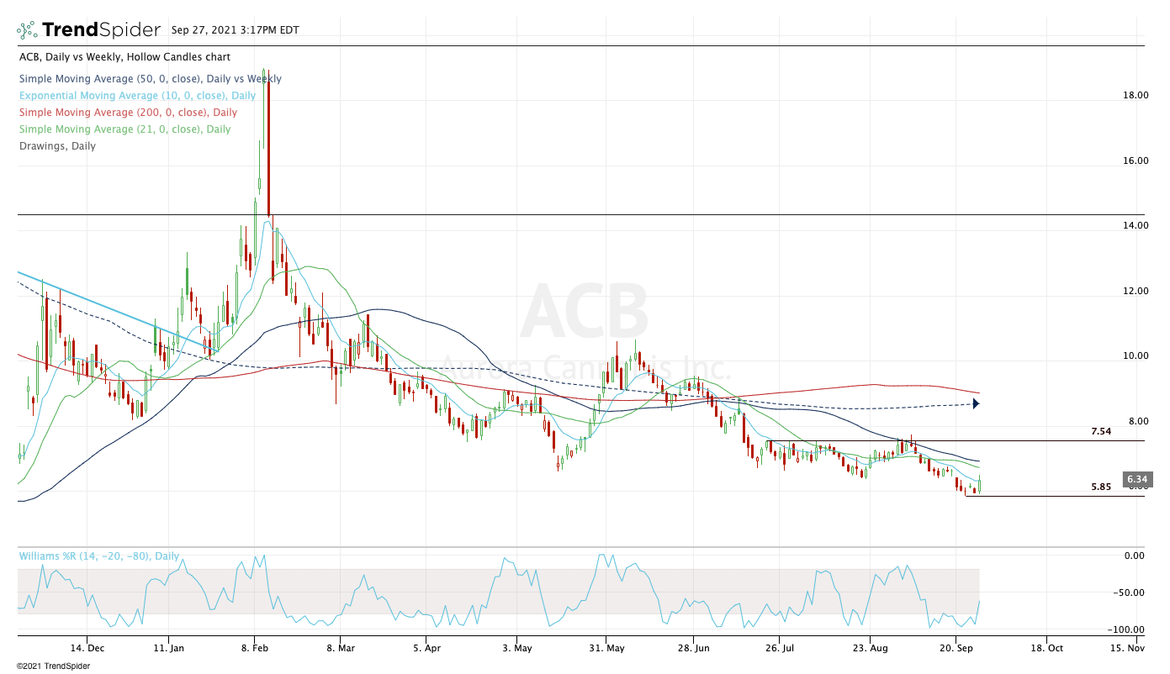Click the 14. Dec date label
This screenshot has width=1170, height=674.
[87, 649]
